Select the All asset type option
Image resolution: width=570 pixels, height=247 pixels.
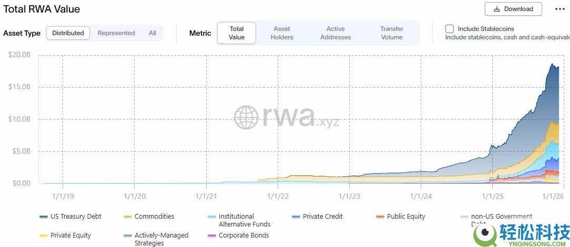coord(152,33)
